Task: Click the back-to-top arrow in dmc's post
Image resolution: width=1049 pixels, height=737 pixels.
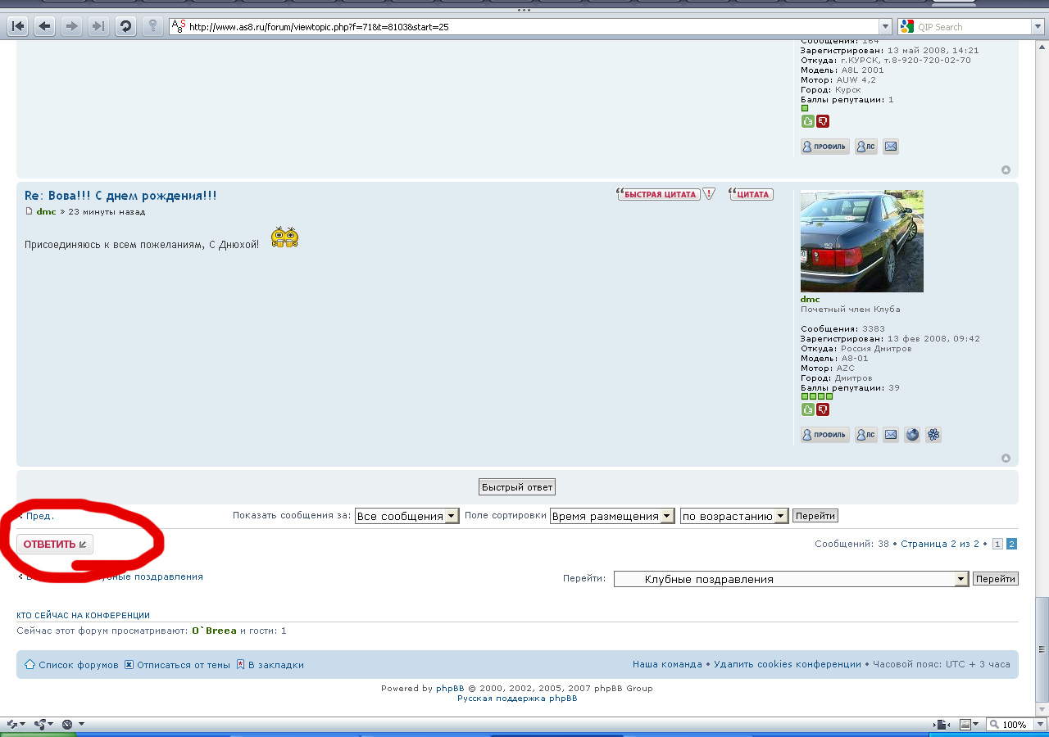Action: [1006, 458]
